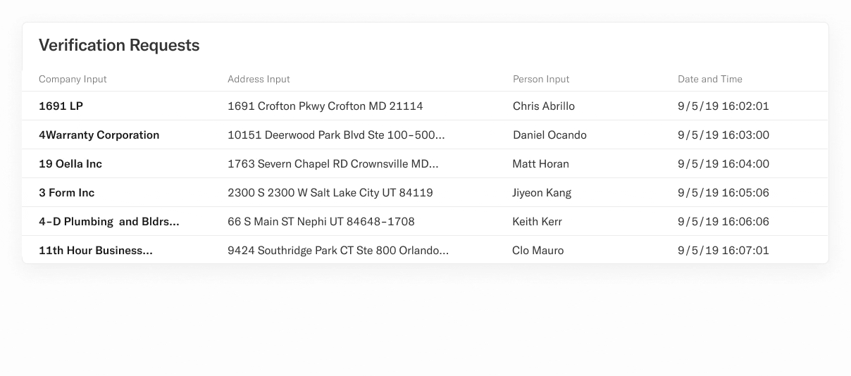Select the 19 Oella Inc company

[x=70, y=164]
